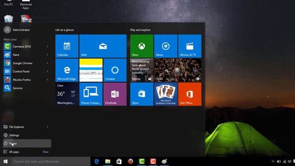
Task: Expand Paint jump list arrow
Action: [47, 54]
